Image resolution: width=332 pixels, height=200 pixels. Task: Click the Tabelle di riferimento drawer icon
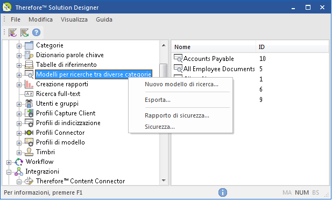tap(29, 65)
